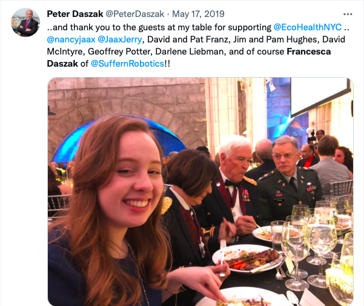Click the word "supporting" in the tweet

coord(249,27)
